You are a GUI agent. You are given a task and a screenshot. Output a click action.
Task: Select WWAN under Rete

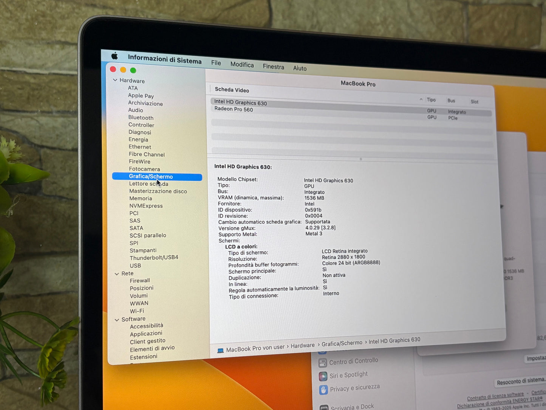pos(139,303)
